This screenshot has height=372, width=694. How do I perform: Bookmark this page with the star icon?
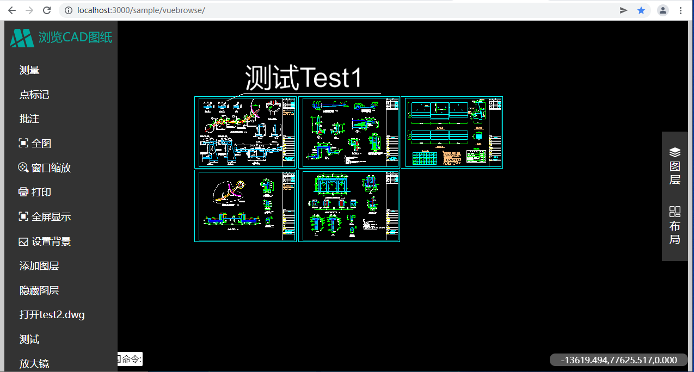pyautogui.click(x=641, y=10)
